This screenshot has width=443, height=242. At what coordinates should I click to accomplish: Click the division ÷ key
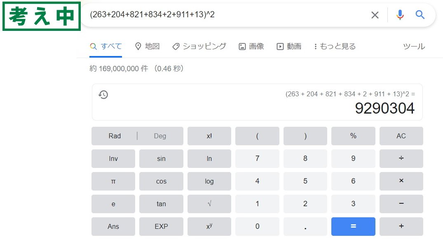point(401,158)
